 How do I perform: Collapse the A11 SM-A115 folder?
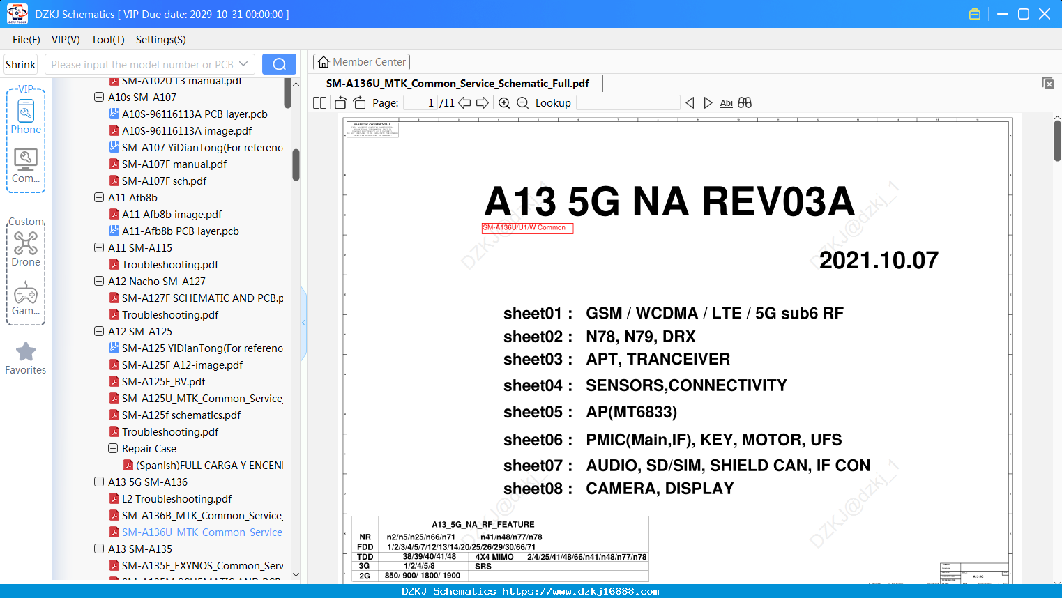click(x=99, y=248)
